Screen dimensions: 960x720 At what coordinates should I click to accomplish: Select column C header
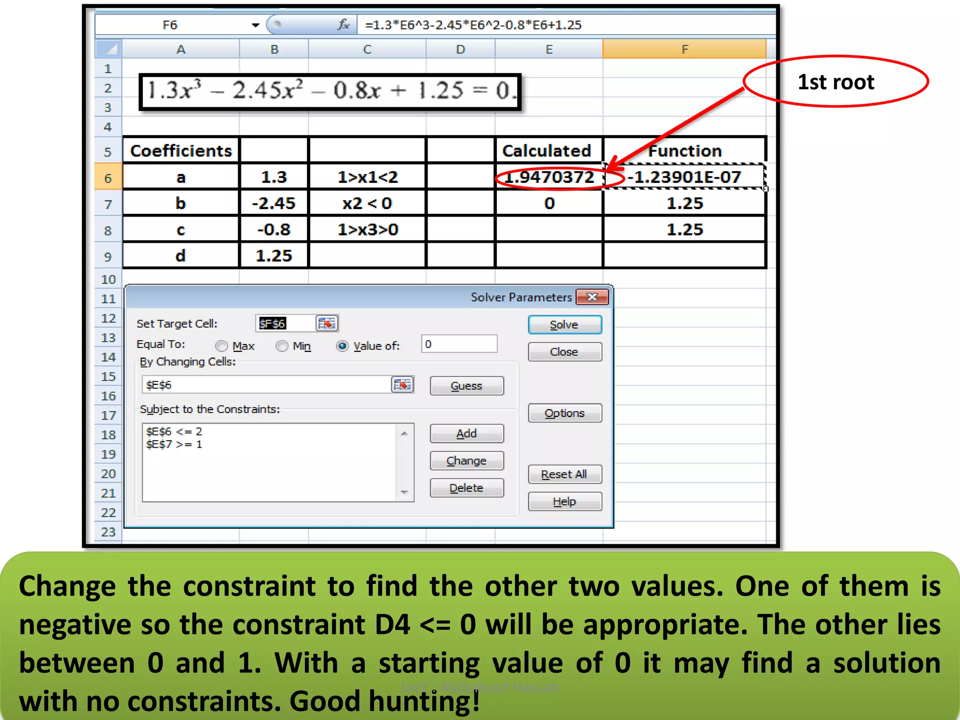(367, 49)
